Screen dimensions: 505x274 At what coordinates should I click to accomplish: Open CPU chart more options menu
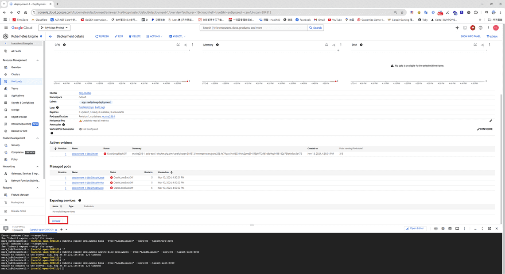[192, 45]
